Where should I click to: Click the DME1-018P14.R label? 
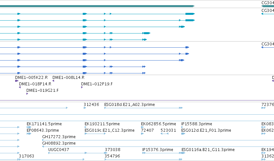coord(35,84)
